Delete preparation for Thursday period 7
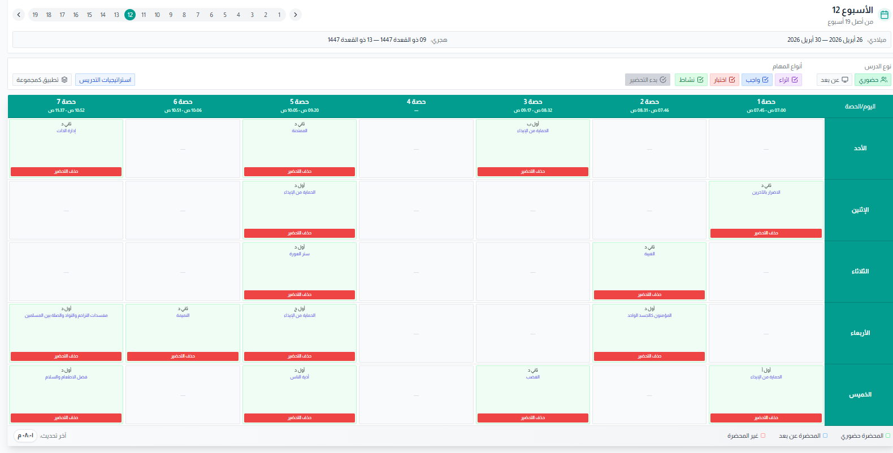 pos(66,418)
